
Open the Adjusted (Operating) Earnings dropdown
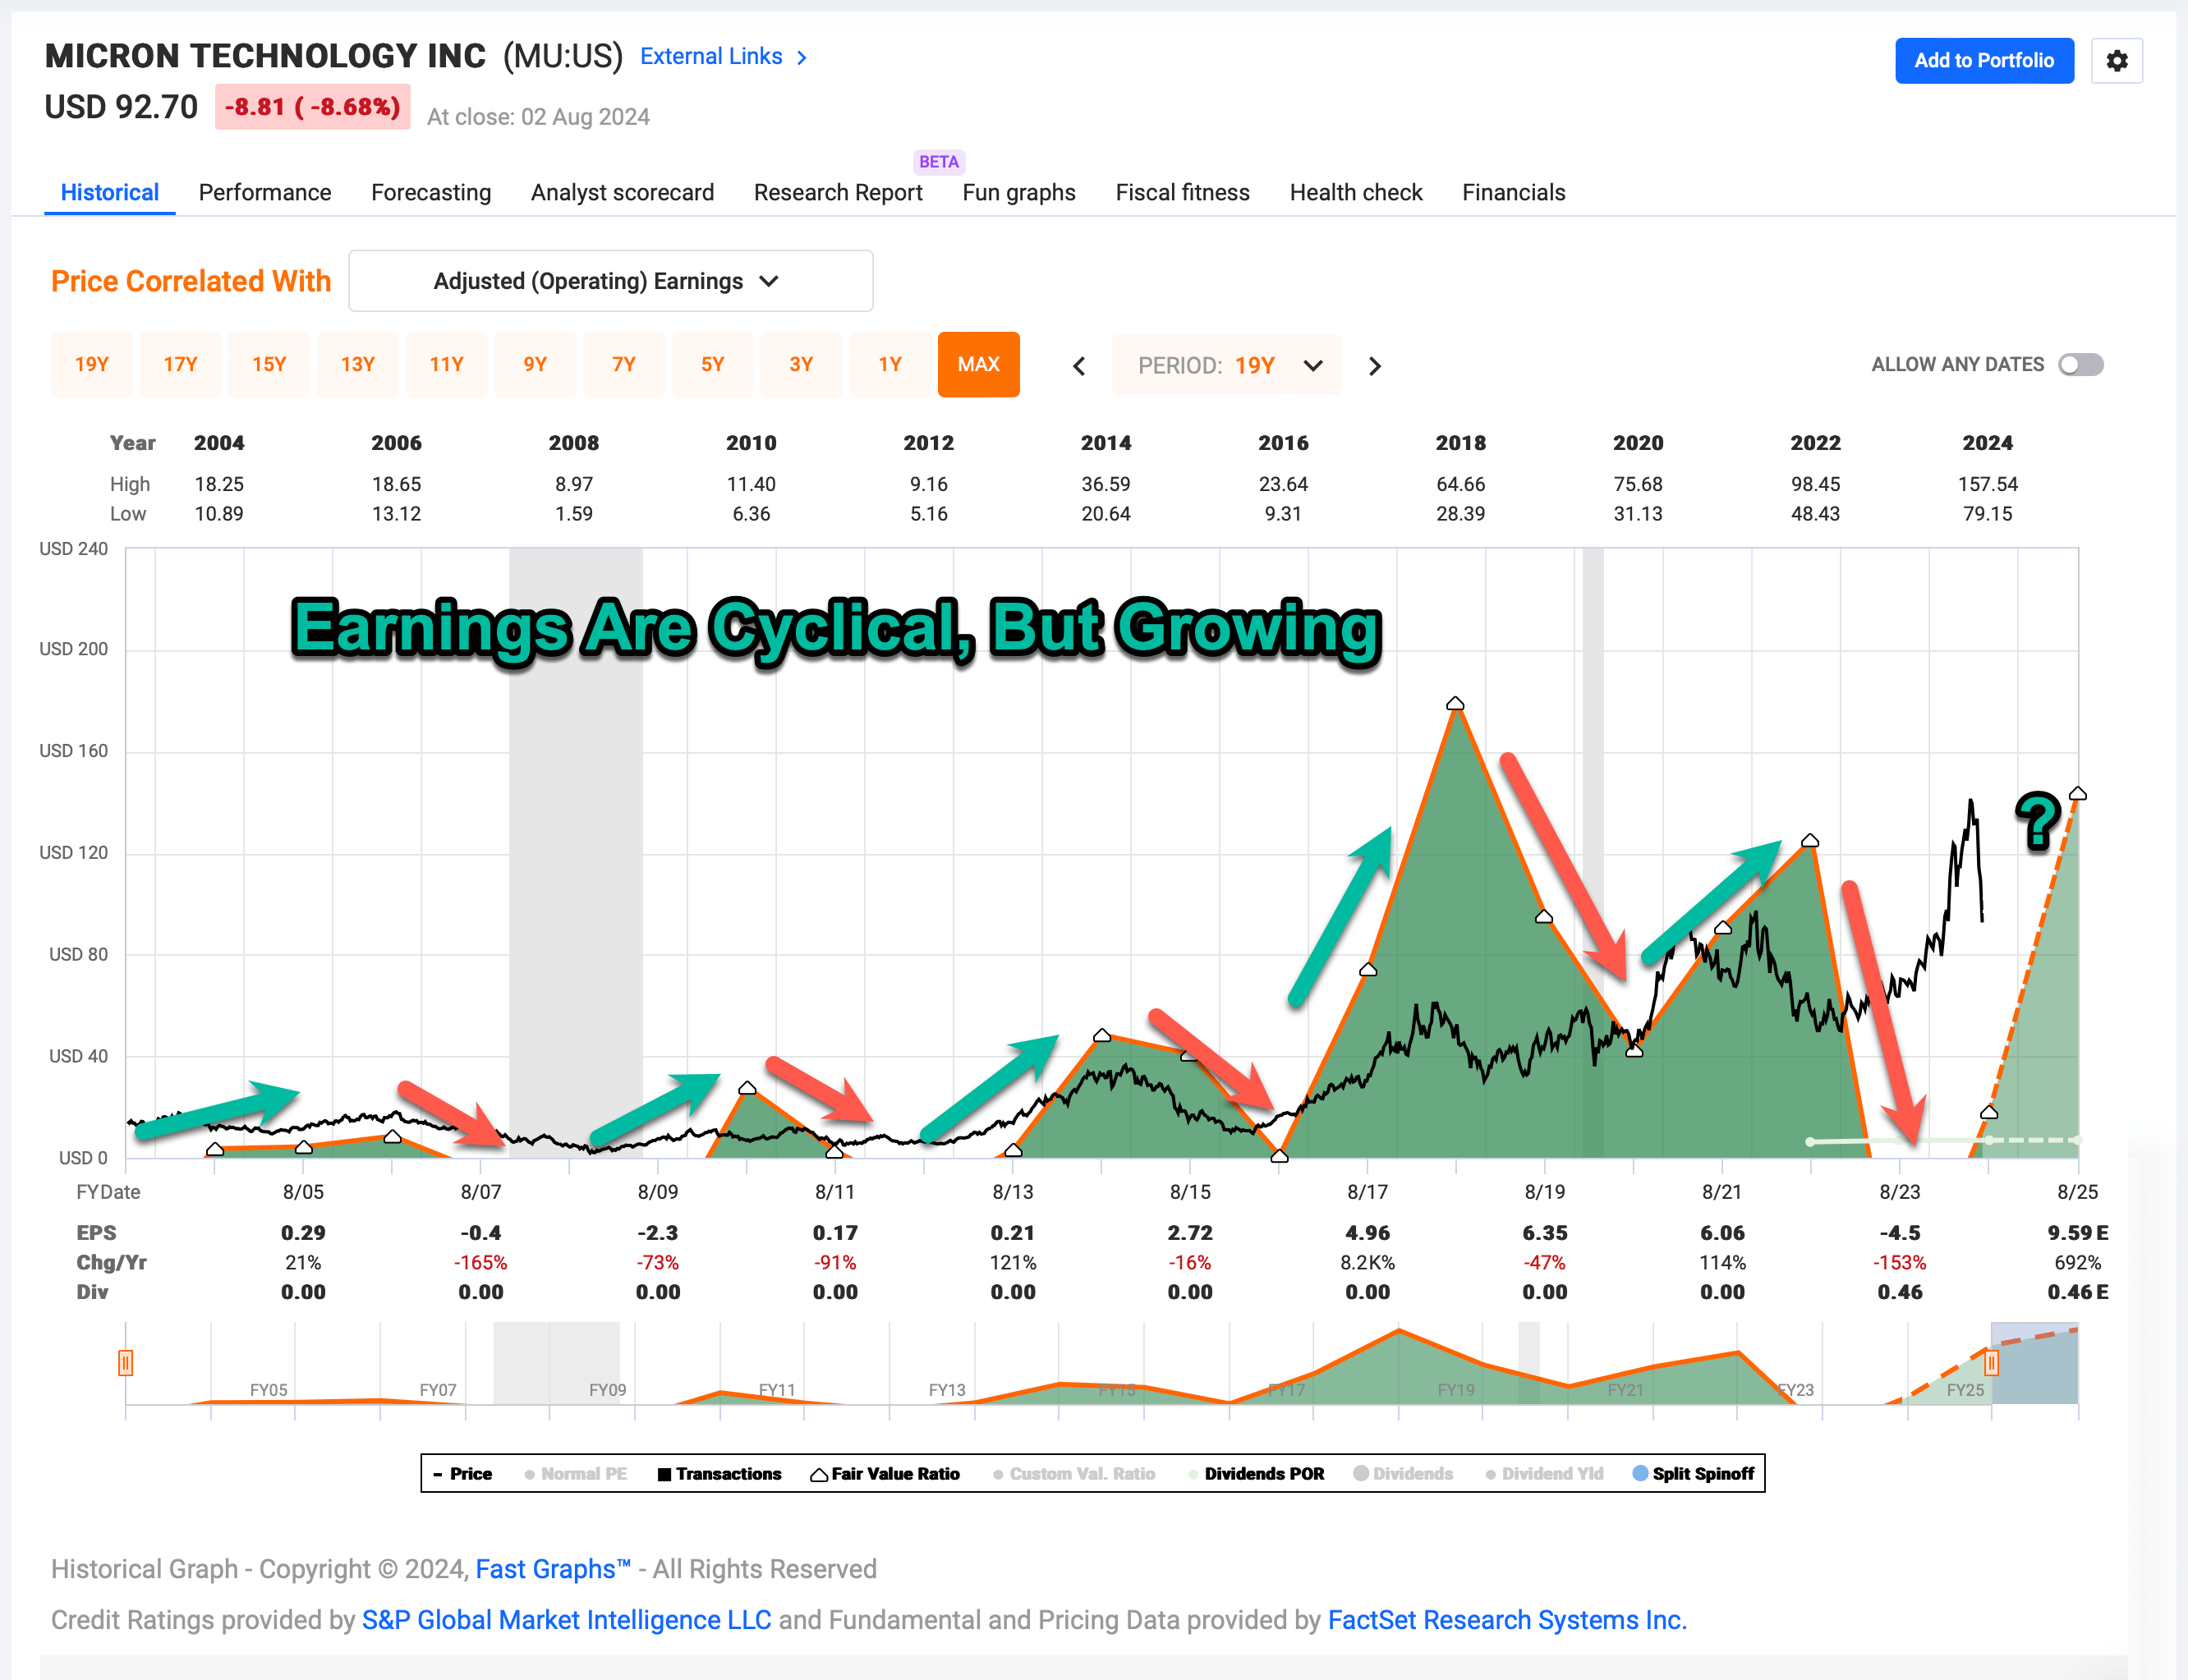point(610,281)
